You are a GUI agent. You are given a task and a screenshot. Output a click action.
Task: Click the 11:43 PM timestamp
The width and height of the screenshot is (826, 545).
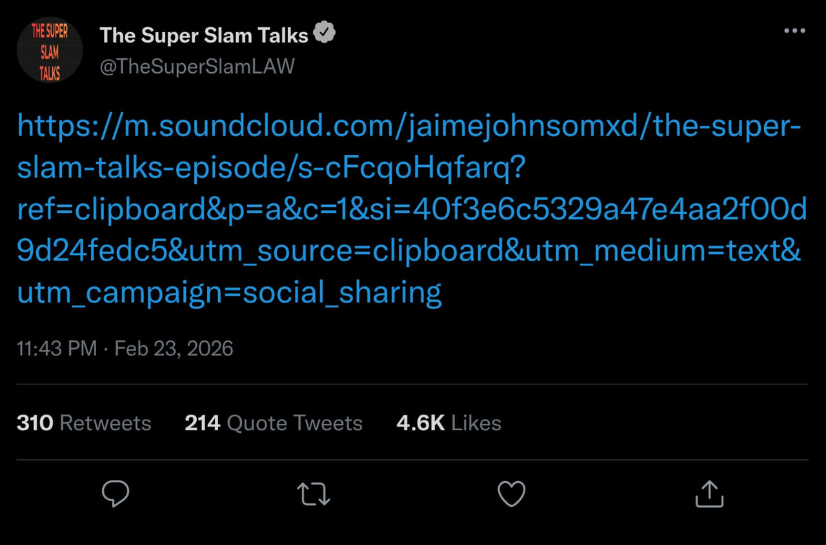57,349
